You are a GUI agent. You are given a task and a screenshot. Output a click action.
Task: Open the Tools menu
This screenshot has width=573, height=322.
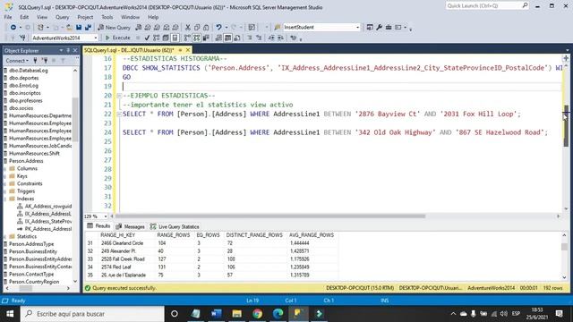click(x=107, y=17)
